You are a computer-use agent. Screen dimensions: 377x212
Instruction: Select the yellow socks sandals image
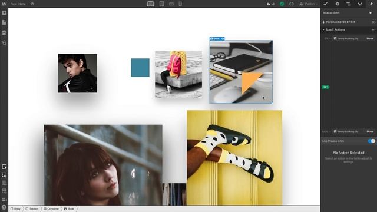(x=234, y=158)
